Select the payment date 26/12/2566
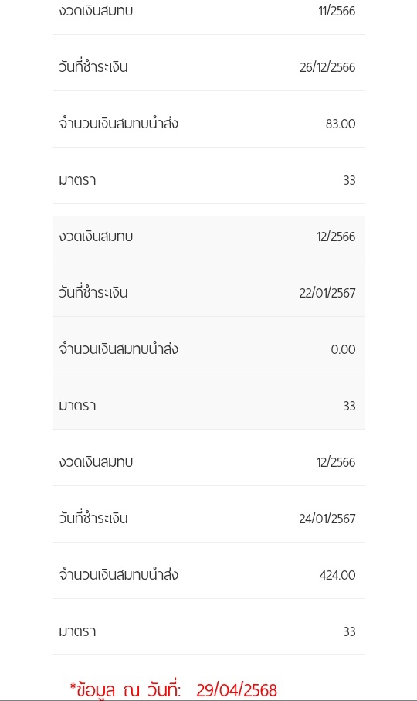This screenshot has width=417, height=701. [327, 67]
